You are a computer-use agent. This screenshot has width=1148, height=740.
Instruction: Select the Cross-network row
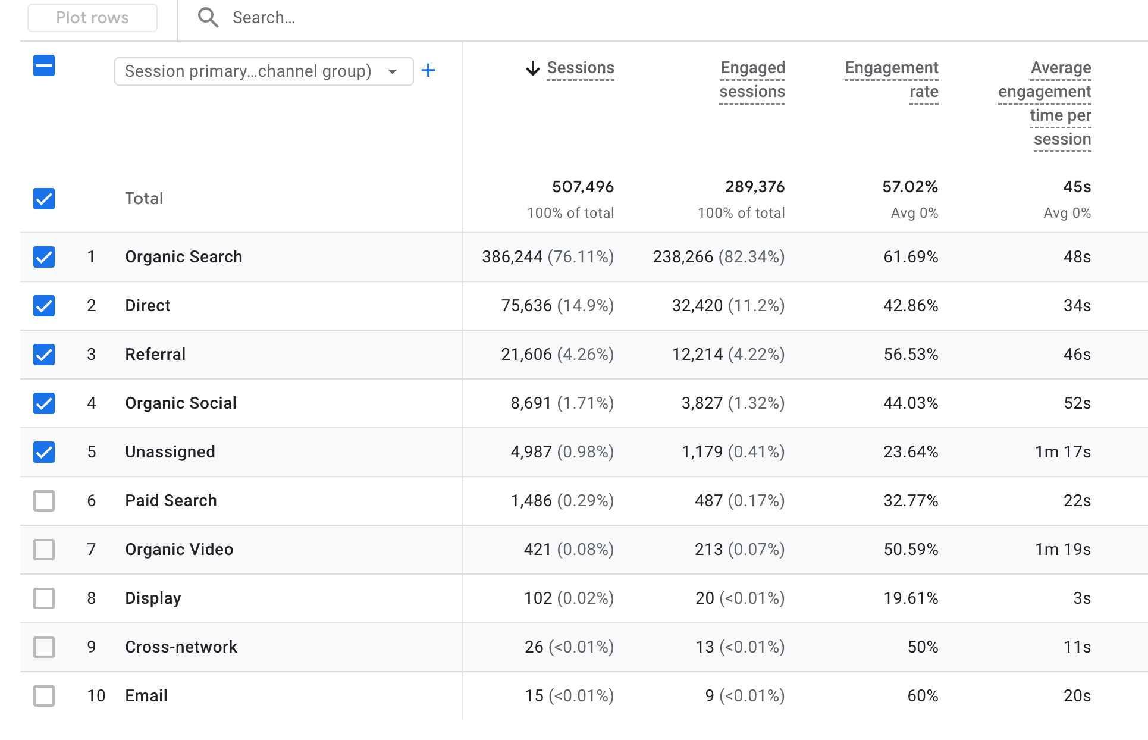point(43,647)
